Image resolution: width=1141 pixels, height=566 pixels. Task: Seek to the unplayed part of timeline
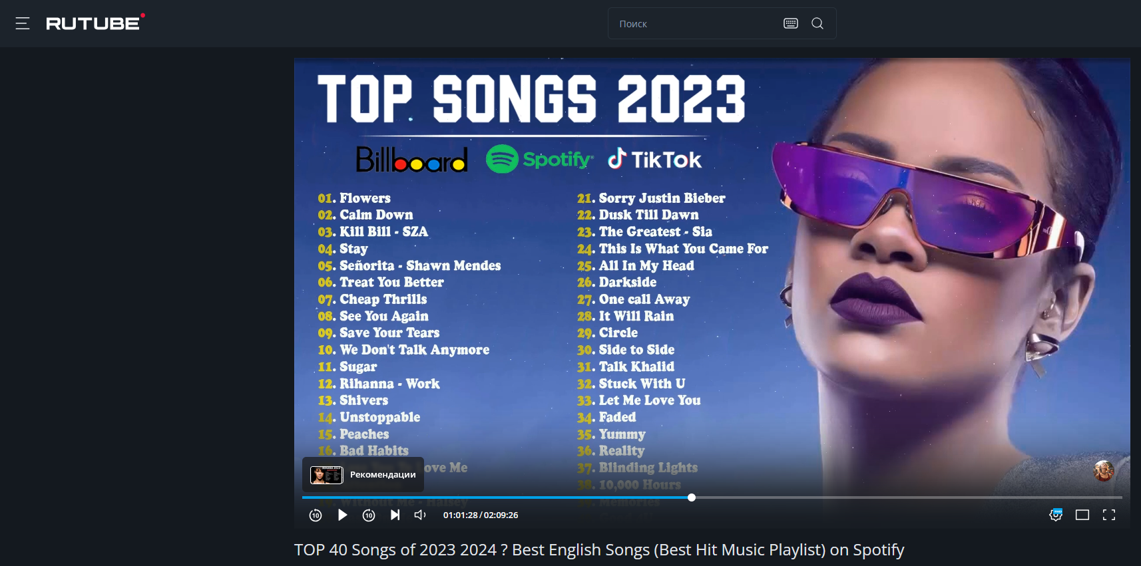[x=899, y=497]
